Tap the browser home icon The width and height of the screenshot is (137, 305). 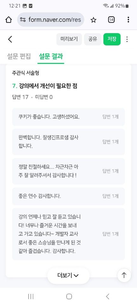(x=9, y=20)
